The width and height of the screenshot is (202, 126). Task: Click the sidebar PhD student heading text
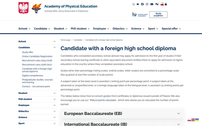point(25,99)
